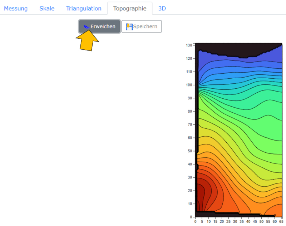Image resolution: width=286 pixels, height=226 pixels.
Task: Click the Erweichen button
Action: point(99,26)
